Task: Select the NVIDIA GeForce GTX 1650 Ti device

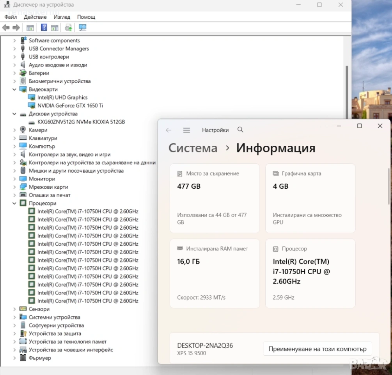Action: (x=70, y=105)
